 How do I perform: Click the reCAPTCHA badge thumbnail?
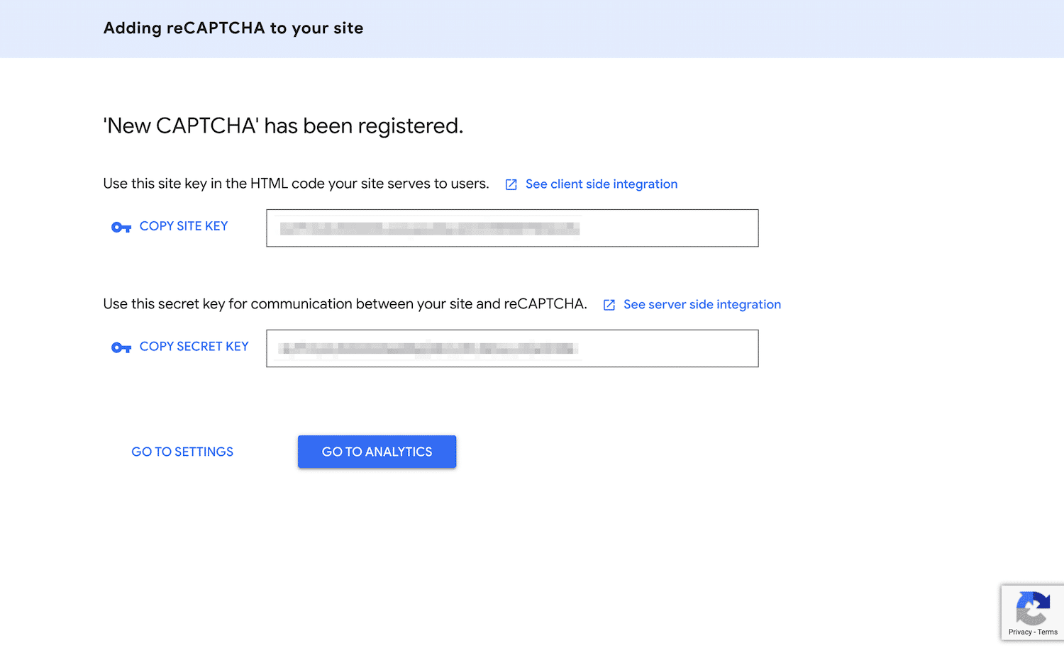tap(1033, 613)
